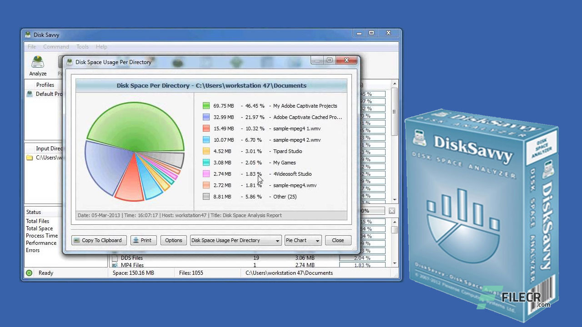Image resolution: width=582 pixels, height=327 pixels.
Task: Click the C:\Users input directory folder icon
Action: (x=30, y=158)
